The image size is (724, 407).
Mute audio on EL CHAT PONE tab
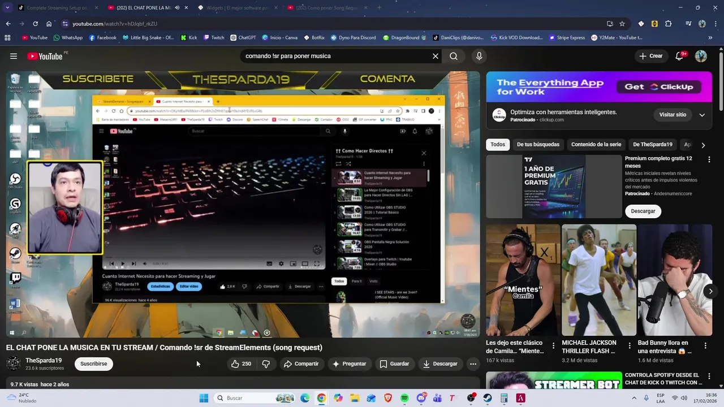(178, 8)
